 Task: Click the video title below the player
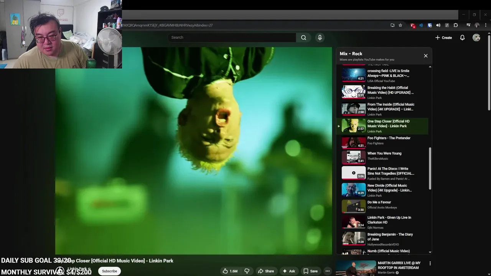coord(114,261)
